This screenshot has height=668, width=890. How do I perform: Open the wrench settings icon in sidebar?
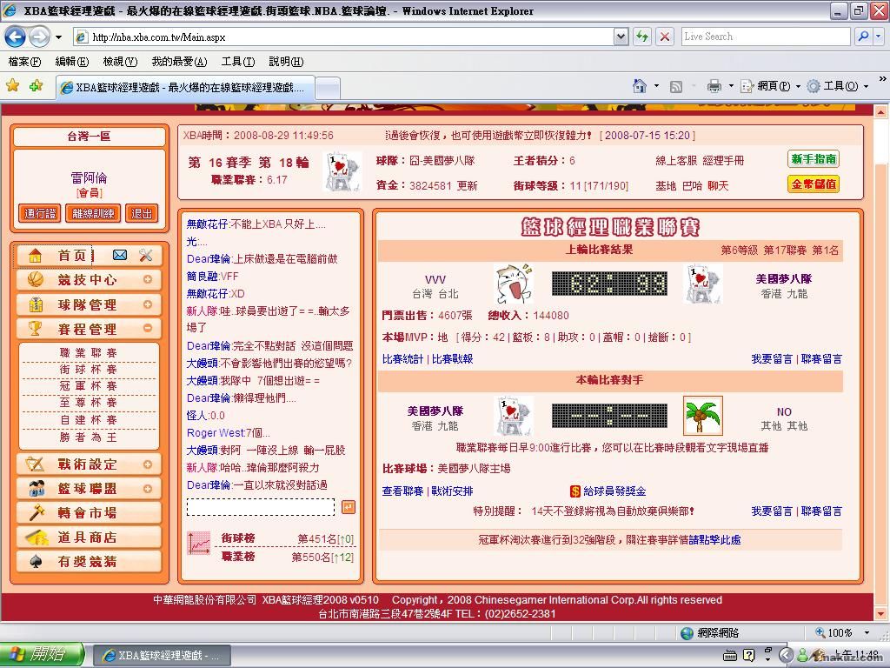pyautogui.click(x=146, y=256)
